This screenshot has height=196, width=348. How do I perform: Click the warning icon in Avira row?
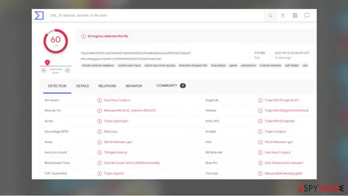99,152
